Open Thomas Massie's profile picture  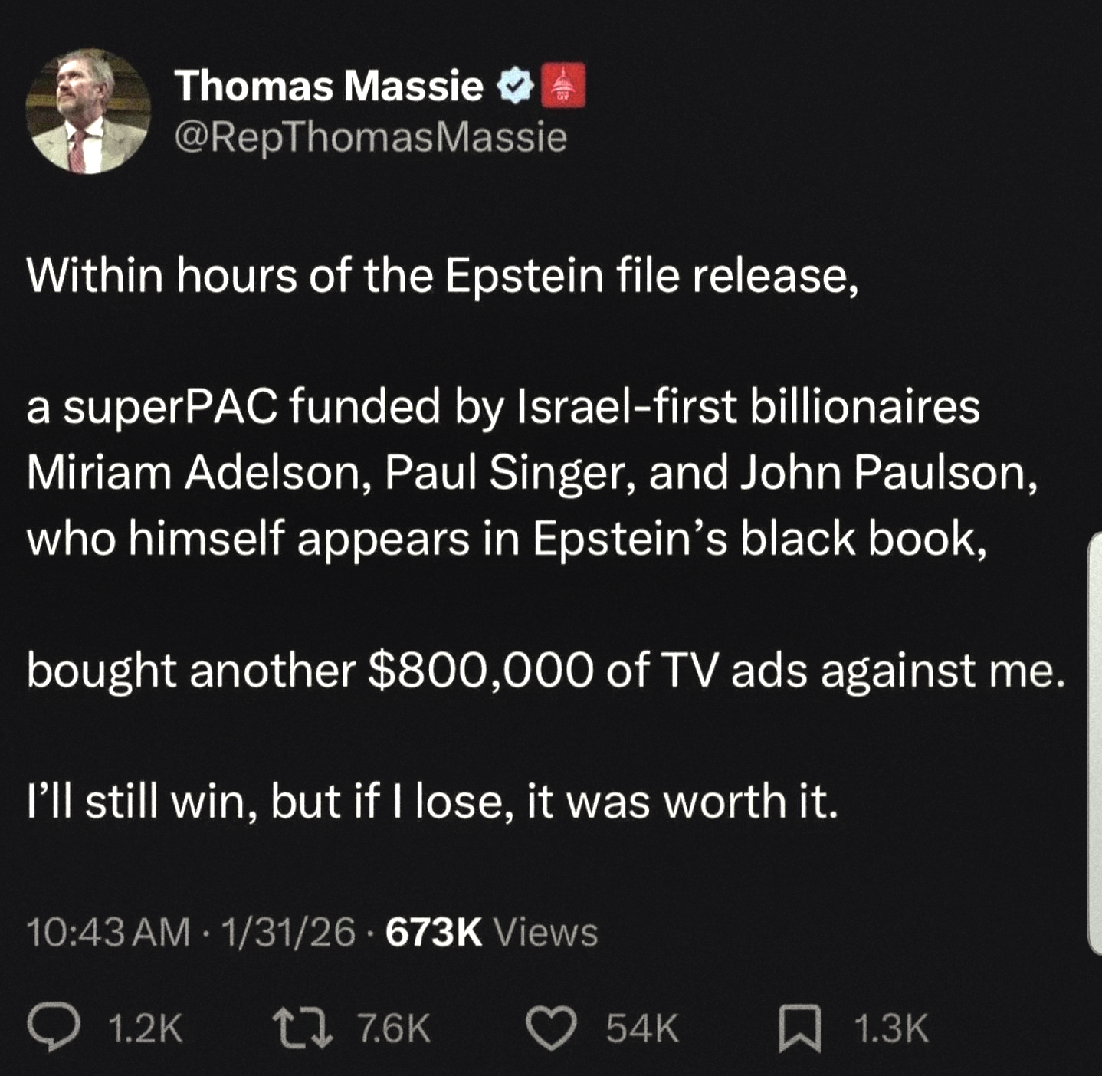click(88, 112)
